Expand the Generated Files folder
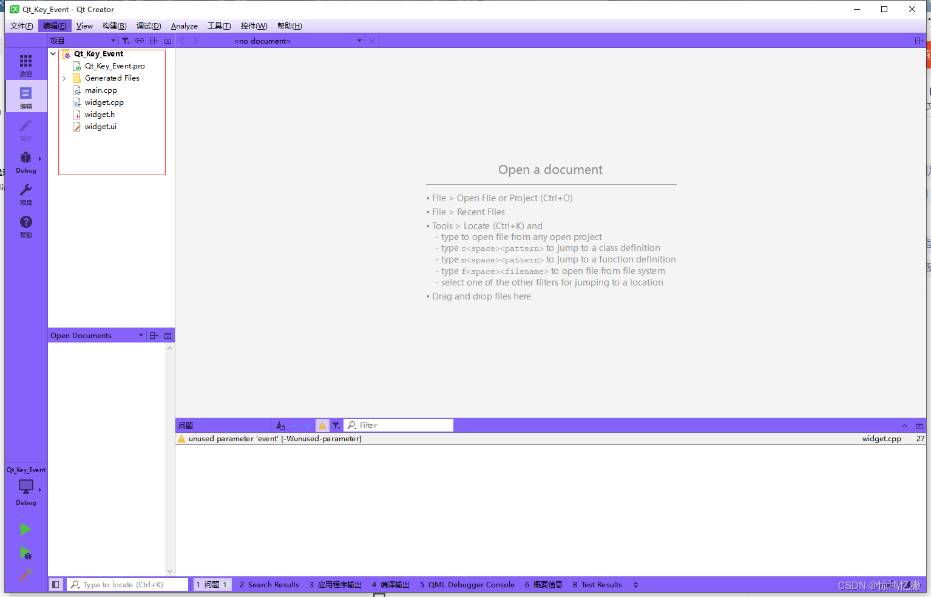 pyautogui.click(x=64, y=78)
